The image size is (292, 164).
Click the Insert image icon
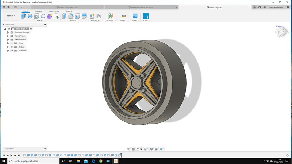coord(135,16)
